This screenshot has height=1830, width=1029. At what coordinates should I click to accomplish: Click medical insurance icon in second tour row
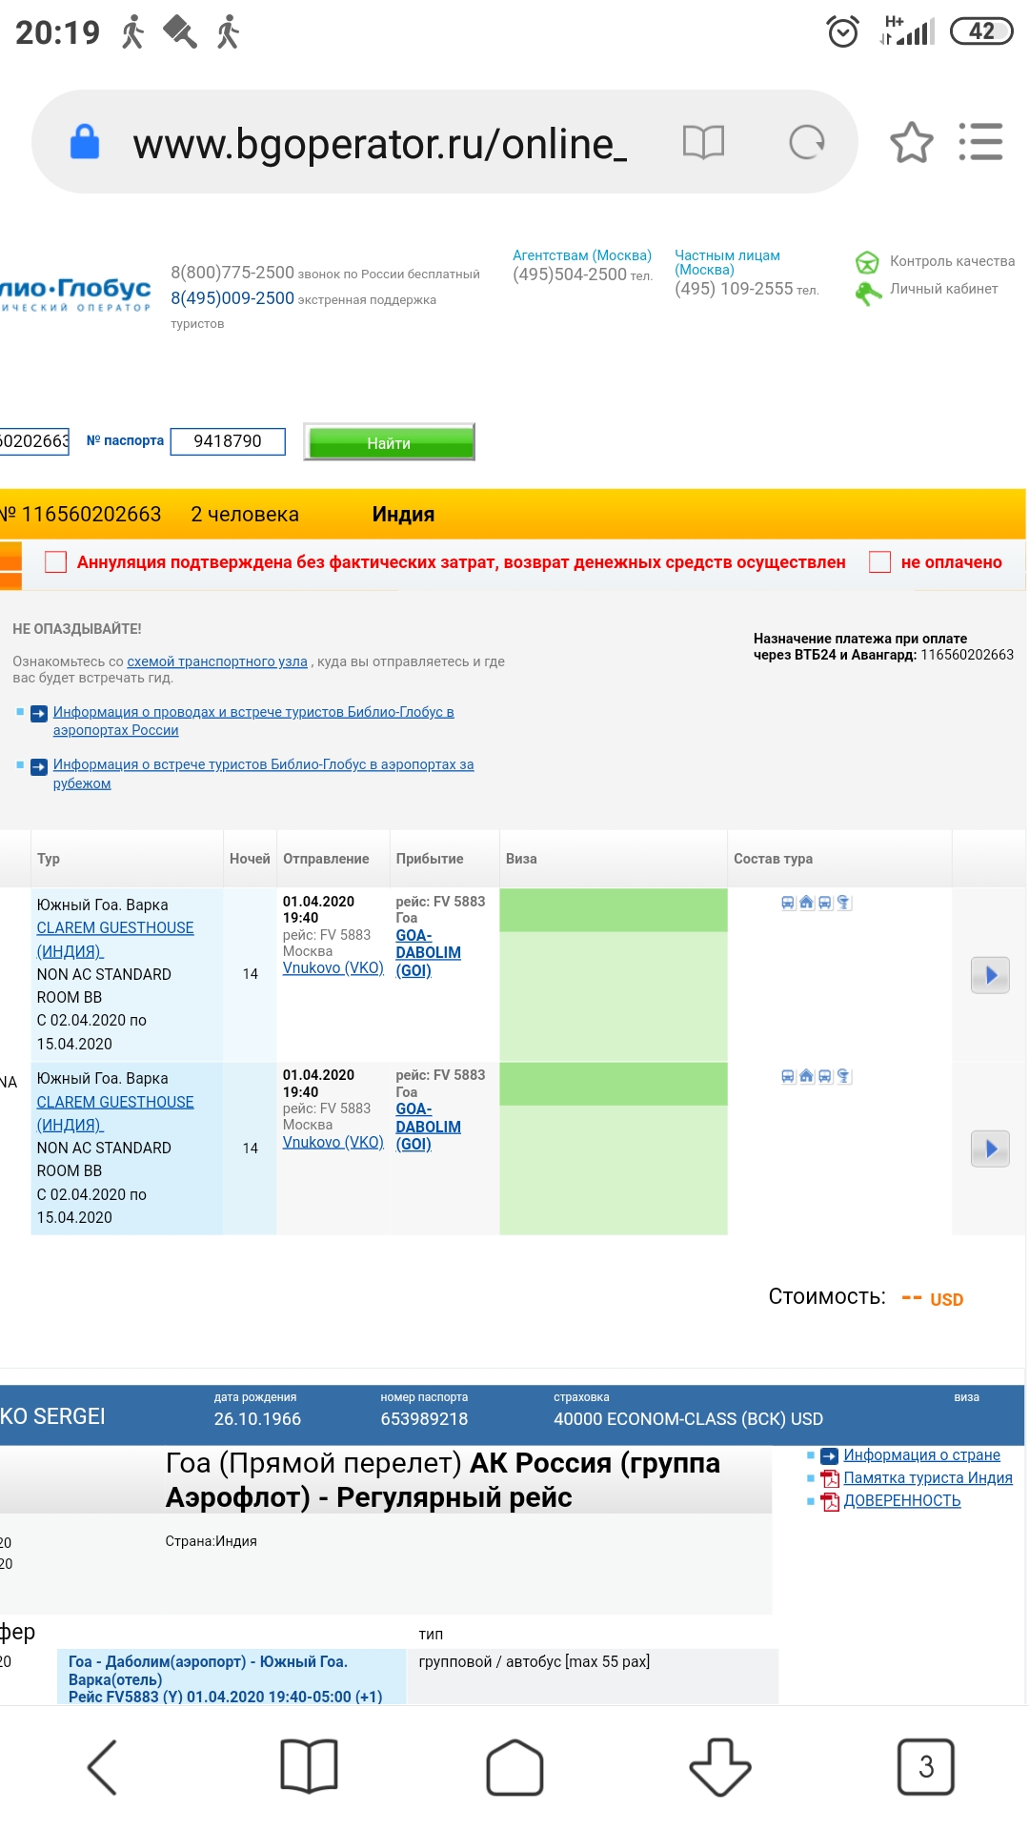point(843,1076)
